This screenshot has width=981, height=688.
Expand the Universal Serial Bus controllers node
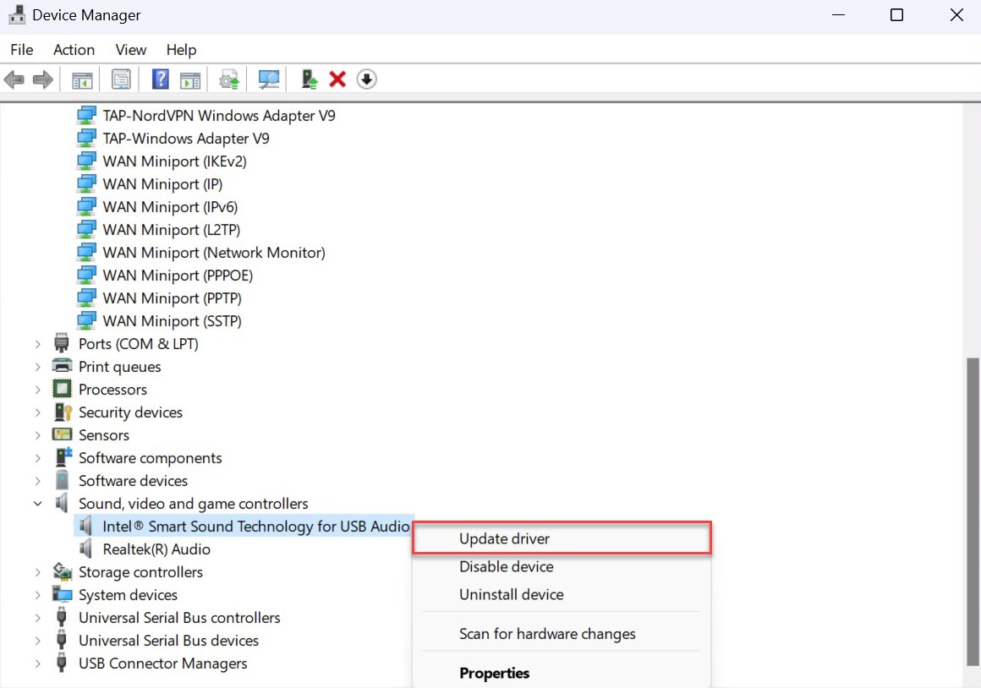[x=38, y=618]
